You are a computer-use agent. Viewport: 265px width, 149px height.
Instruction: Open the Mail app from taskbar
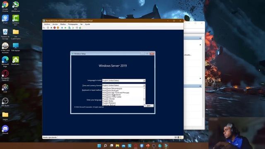tap(123, 146)
